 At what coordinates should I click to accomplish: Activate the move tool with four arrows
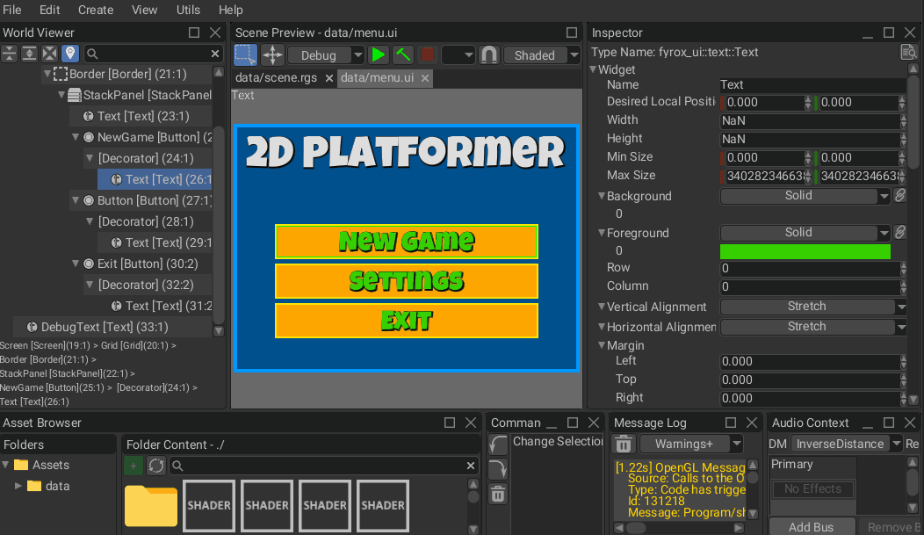pyautogui.click(x=272, y=54)
